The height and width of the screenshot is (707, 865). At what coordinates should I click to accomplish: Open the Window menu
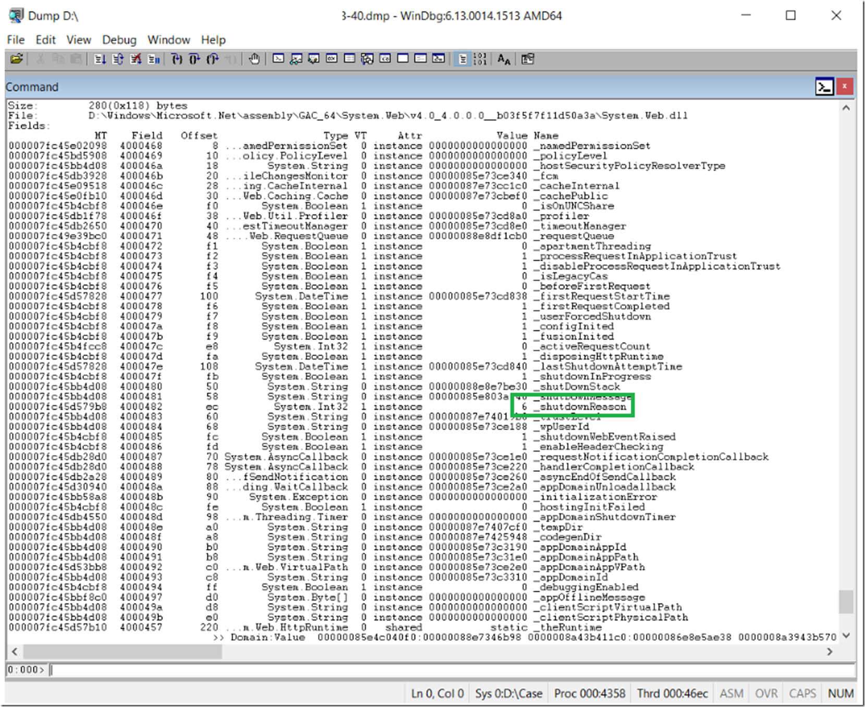click(x=168, y=40)
